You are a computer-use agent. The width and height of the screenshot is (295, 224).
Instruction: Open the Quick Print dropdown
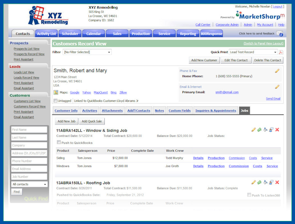[x=253, y=52]
